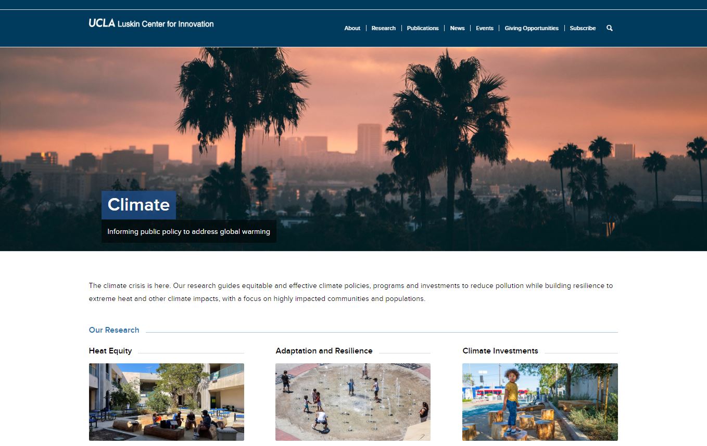Click the 'Informing public policy to address global warming' tagline
707x446 pixels.
[189, 231]
